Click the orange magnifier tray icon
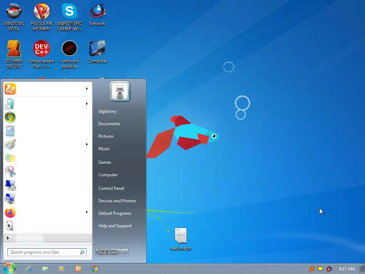 tap(312, 269)
